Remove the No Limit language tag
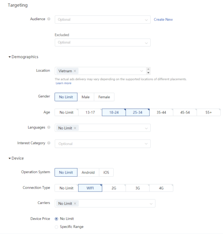Screen dimensions: 223x234 (75, 128)
